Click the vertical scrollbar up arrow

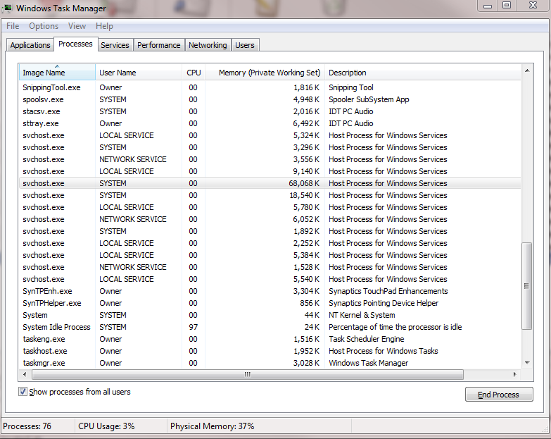pos(527,70)
